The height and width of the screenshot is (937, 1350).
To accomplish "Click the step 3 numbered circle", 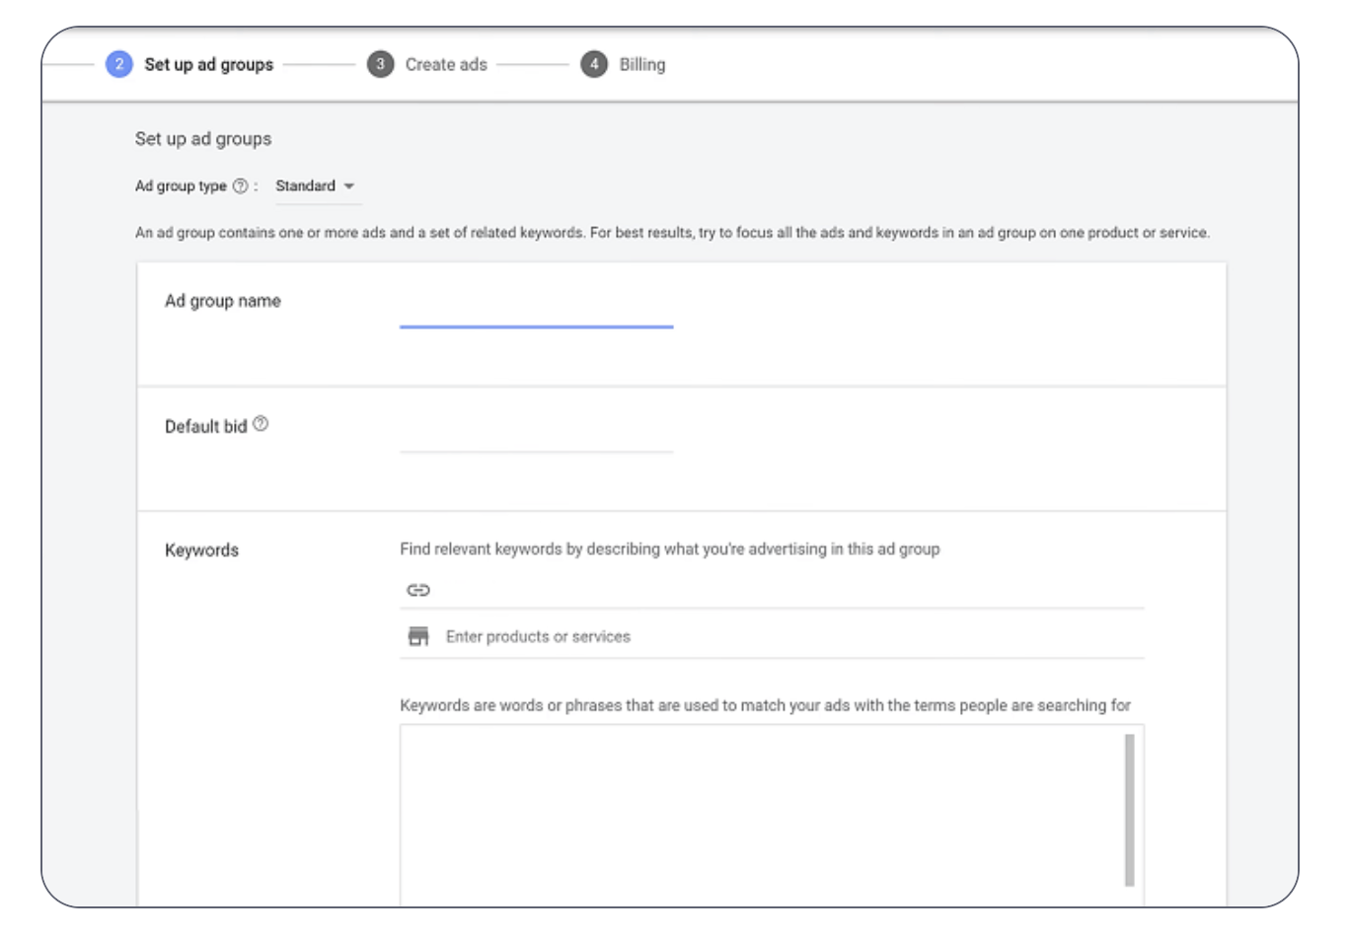I will coord(380,64).
